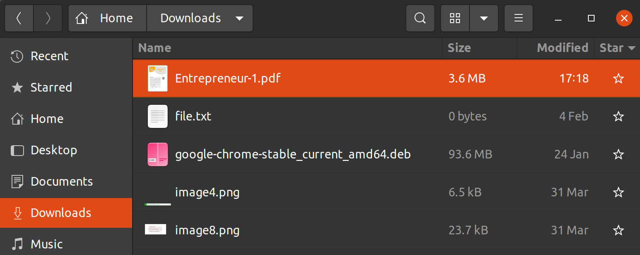Open view options dropdown arrow
Viewport: 640px width, 255px height.
pyautogui.click(x=484, y=18)
